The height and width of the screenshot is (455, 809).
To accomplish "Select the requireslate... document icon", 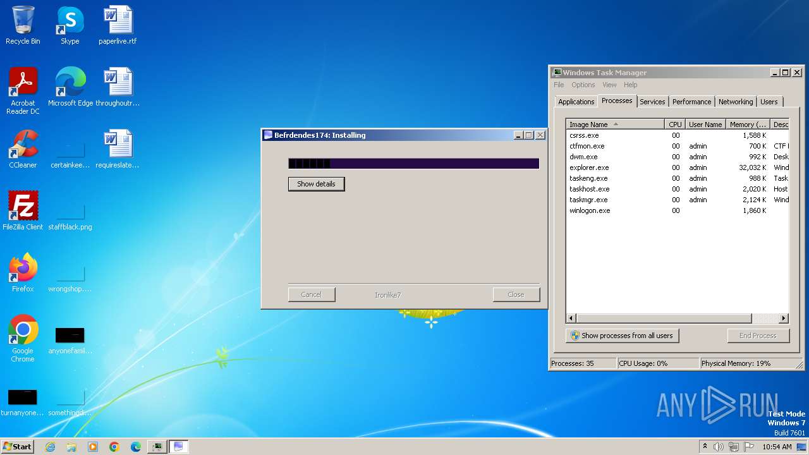I will point(118,149).
